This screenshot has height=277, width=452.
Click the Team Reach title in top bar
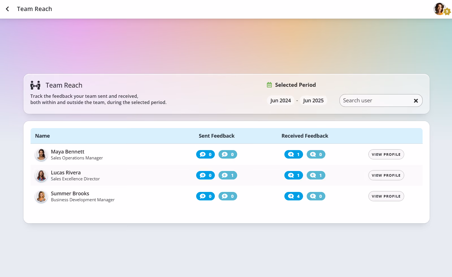point(34,9)
